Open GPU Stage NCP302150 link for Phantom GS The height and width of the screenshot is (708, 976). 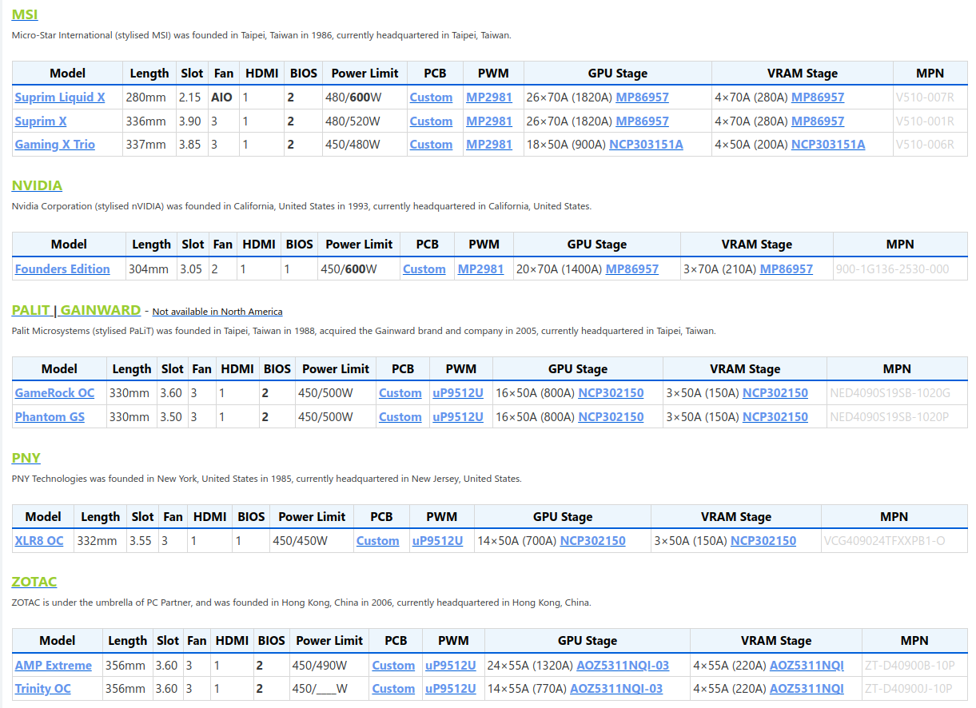[x=611, y=417]
